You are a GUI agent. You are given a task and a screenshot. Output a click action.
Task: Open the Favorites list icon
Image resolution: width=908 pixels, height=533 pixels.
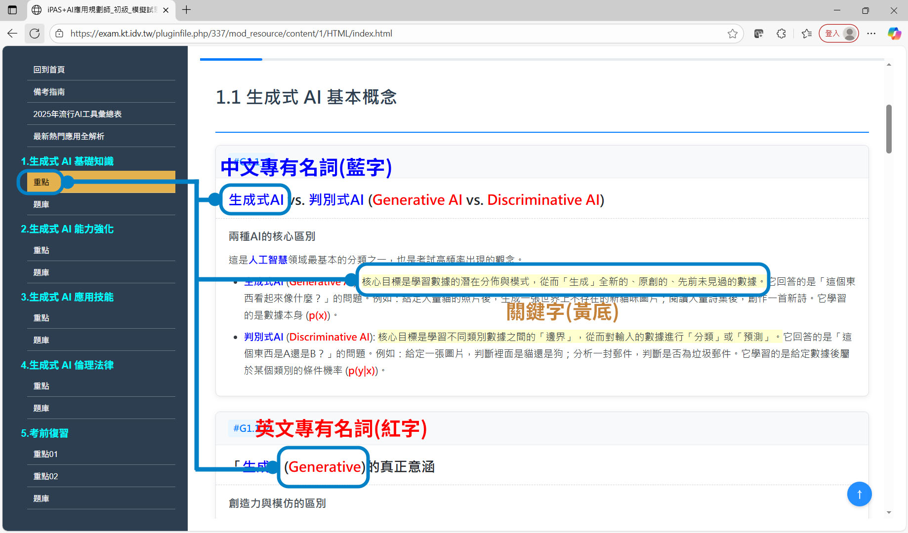[807, 34]
